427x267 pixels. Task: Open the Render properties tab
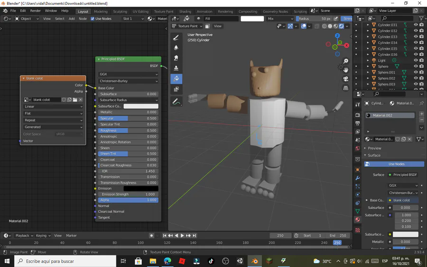pyautogui.click(x=358, y=115)
